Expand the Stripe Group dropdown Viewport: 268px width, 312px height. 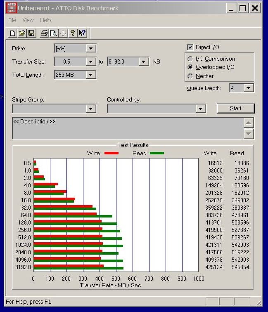[x=90, y=109]
